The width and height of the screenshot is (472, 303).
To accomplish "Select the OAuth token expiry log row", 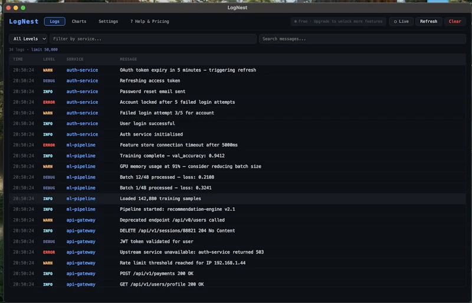I will pos(237,70).
